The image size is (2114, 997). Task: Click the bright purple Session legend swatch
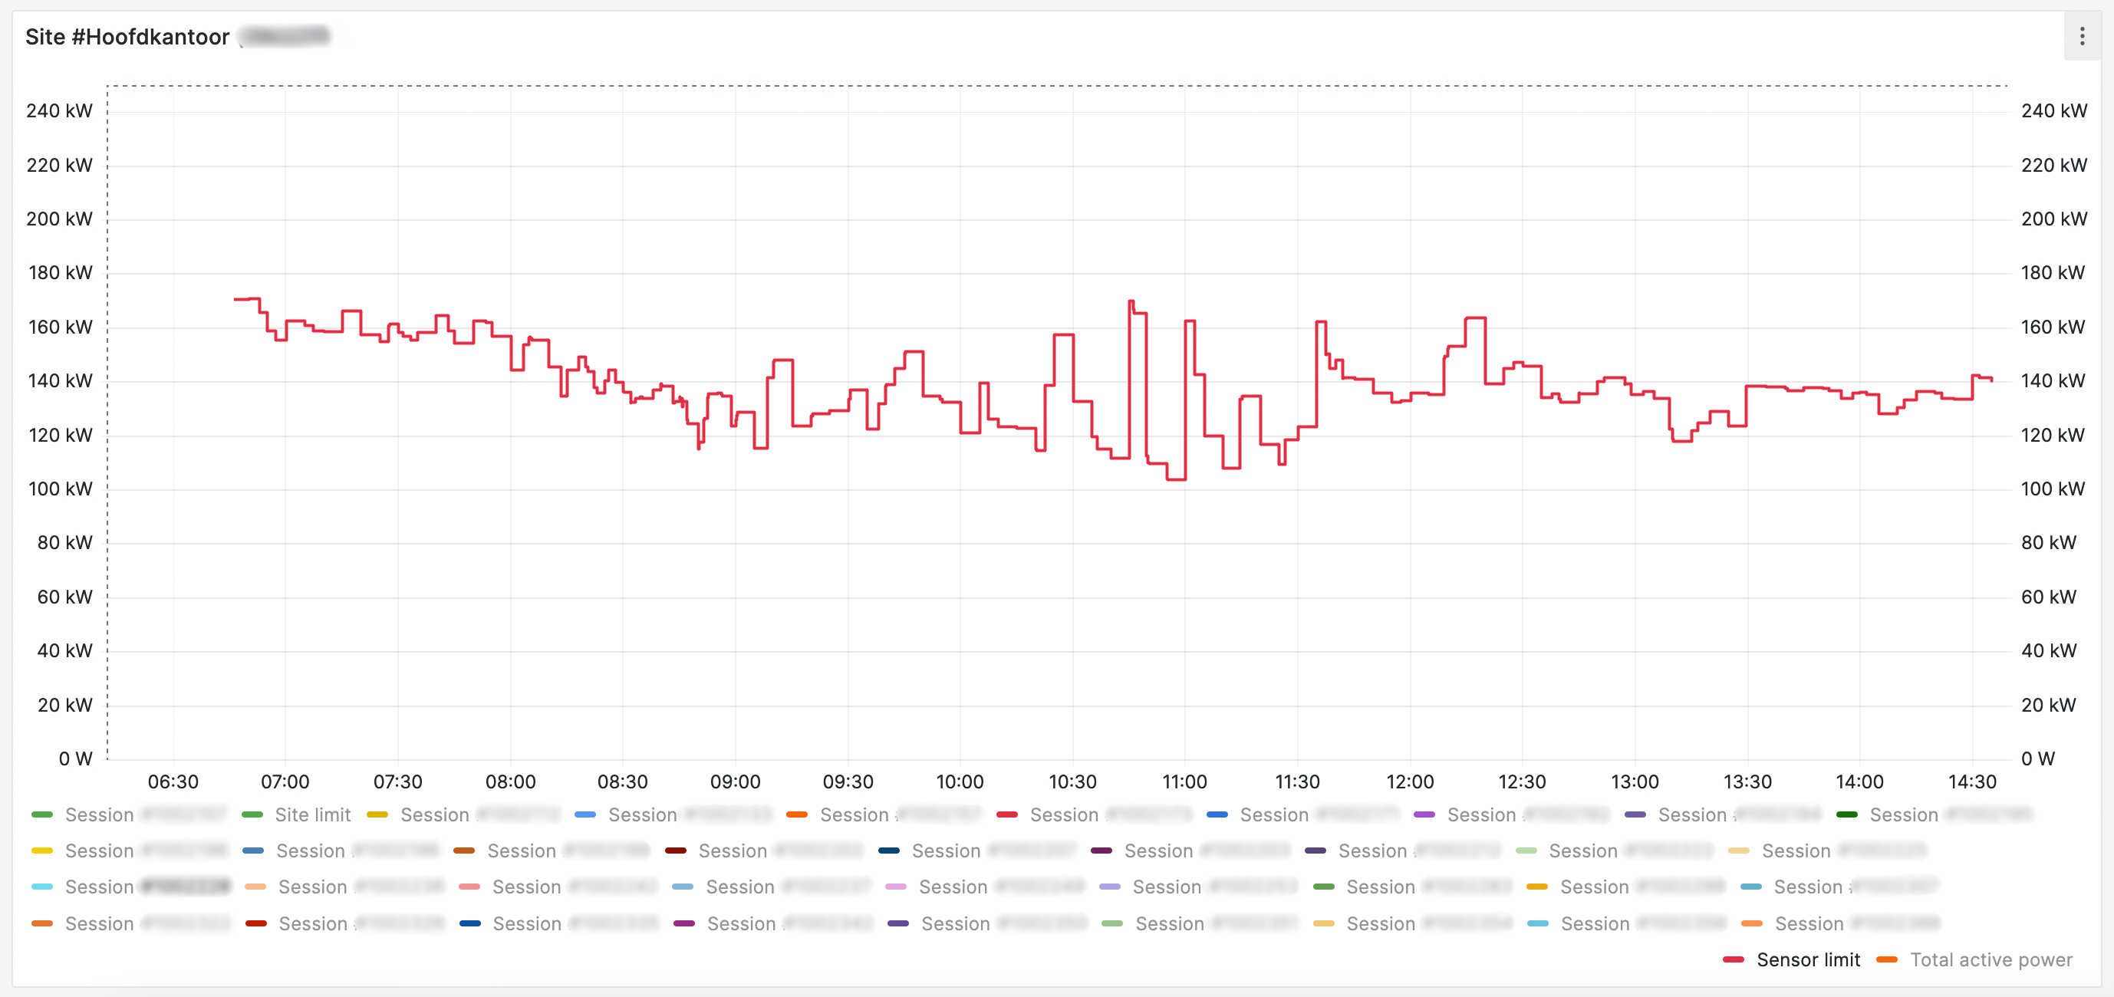(x=1424, y=814)
